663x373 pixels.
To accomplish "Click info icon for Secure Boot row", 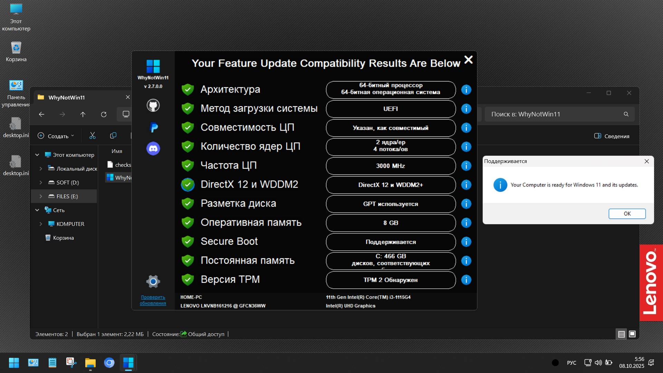I will (466, 242).
